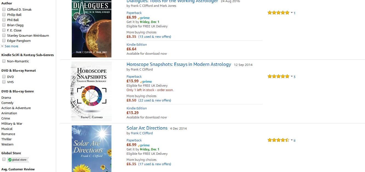This screenshot has width=365, height=172.
Task: Open the Kindle Edition link for Horoscope Snapshots
Action: tap(137, 108)
